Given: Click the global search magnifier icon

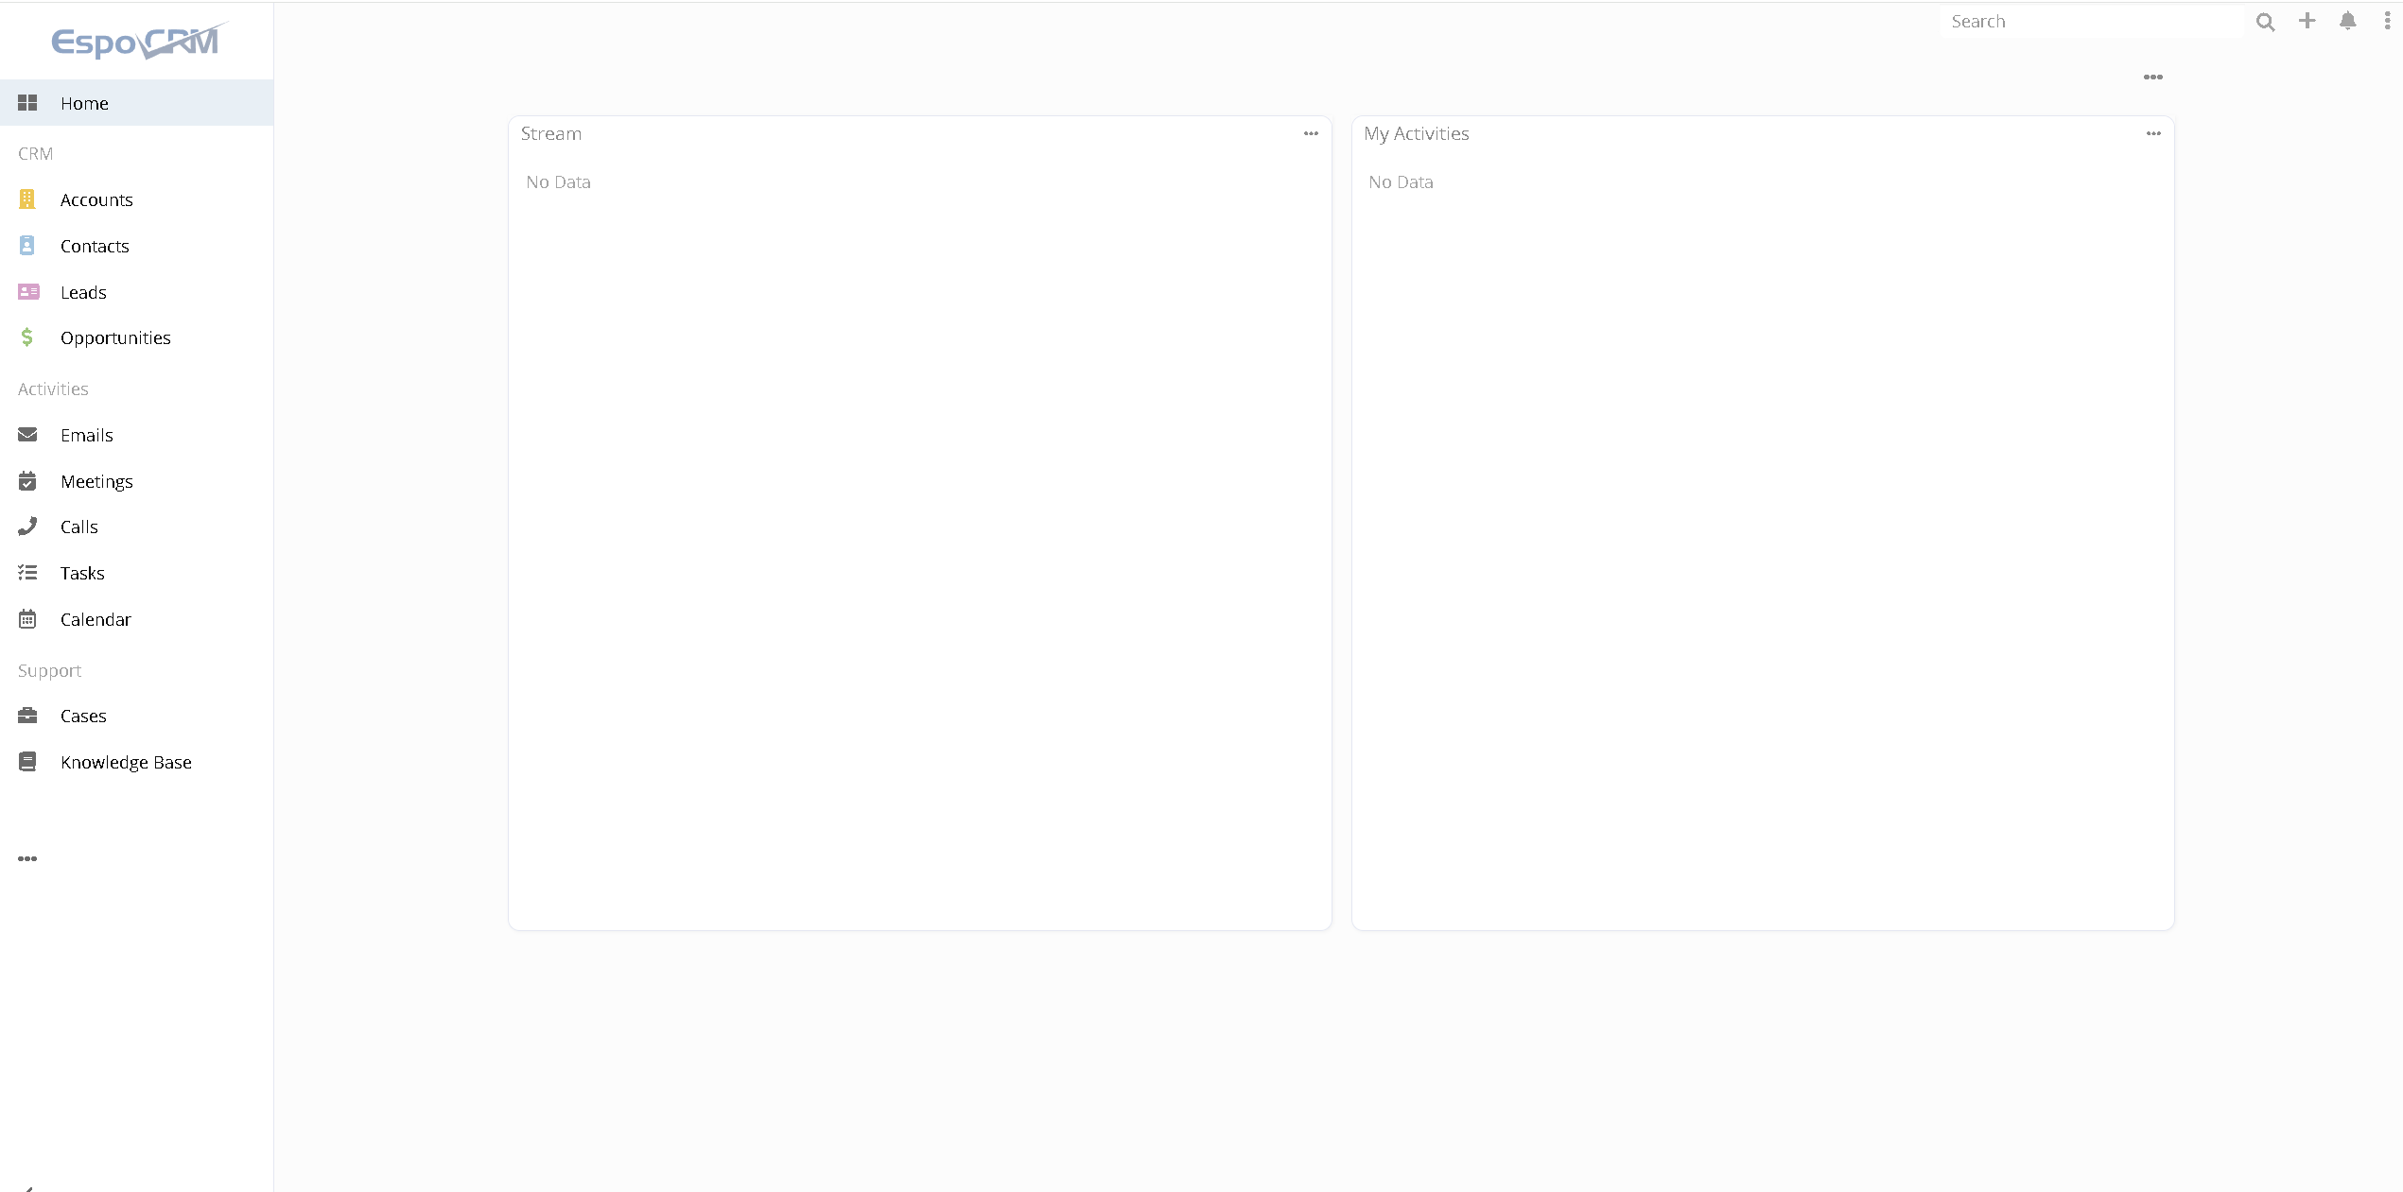Looking at the screenshot, I should (x=2265, y=22).
